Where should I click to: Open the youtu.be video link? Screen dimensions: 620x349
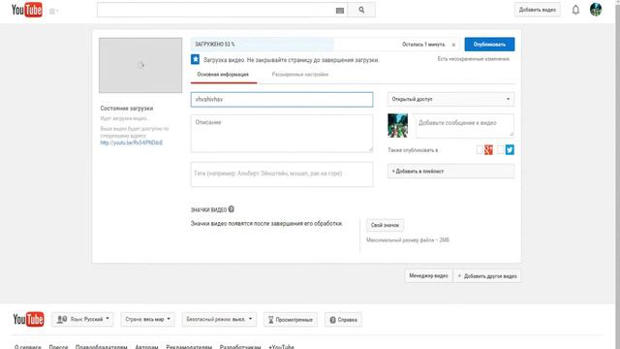(132, 143)
